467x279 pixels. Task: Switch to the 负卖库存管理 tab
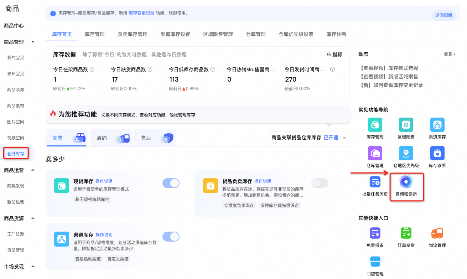pos(133,35)
